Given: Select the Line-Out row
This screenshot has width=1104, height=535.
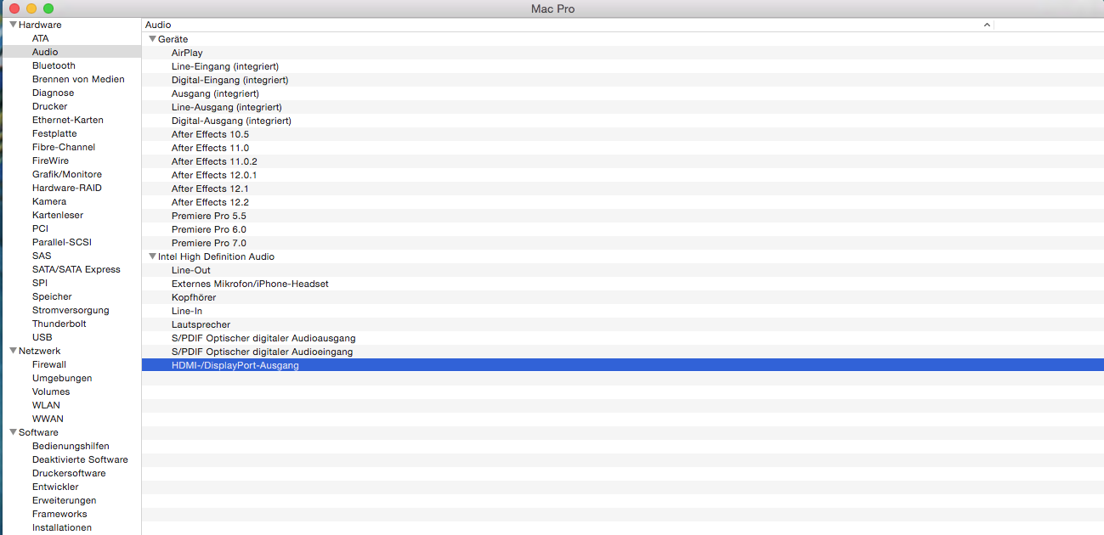Looking at the screenshot, I should tap(622, 270).
